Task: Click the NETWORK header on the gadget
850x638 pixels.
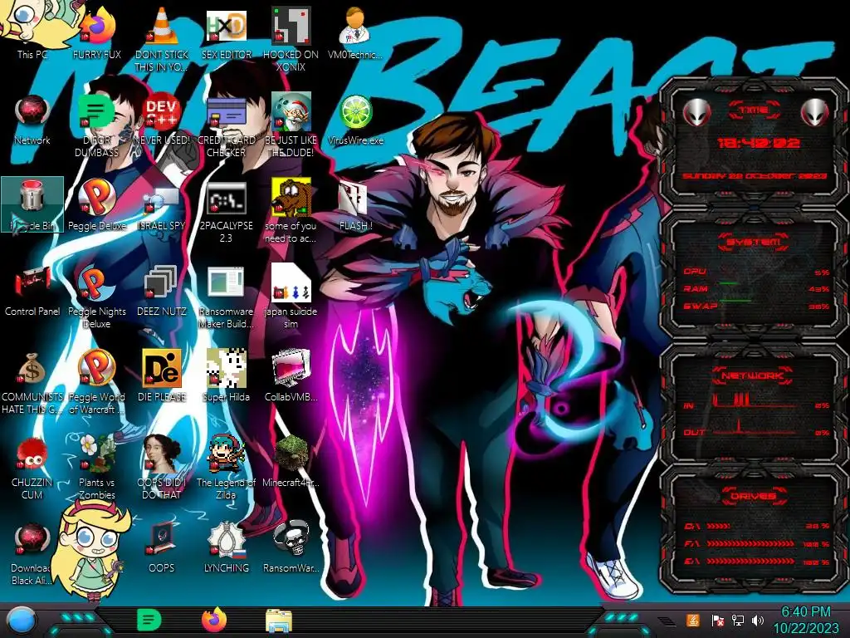Action: point(754,375)
